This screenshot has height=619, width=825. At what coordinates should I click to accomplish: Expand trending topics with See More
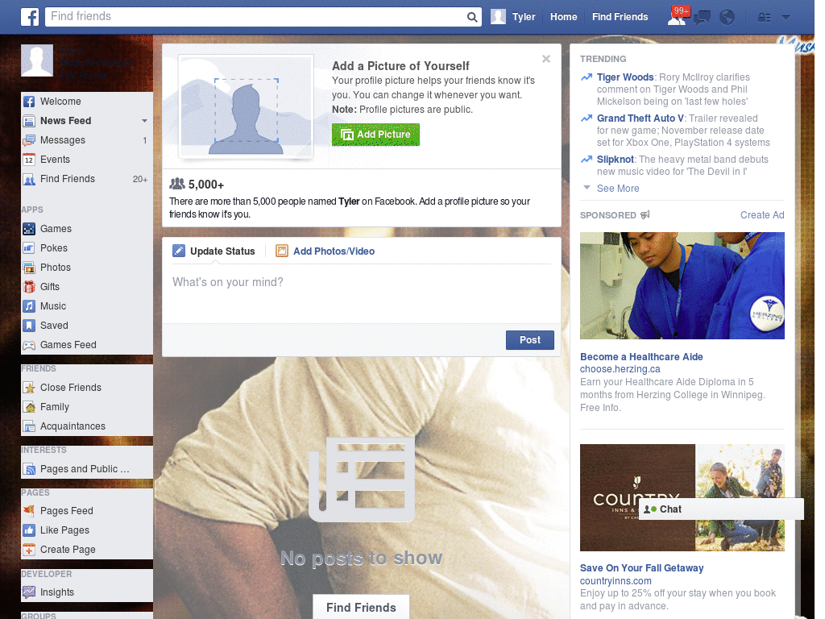(618, 189)
